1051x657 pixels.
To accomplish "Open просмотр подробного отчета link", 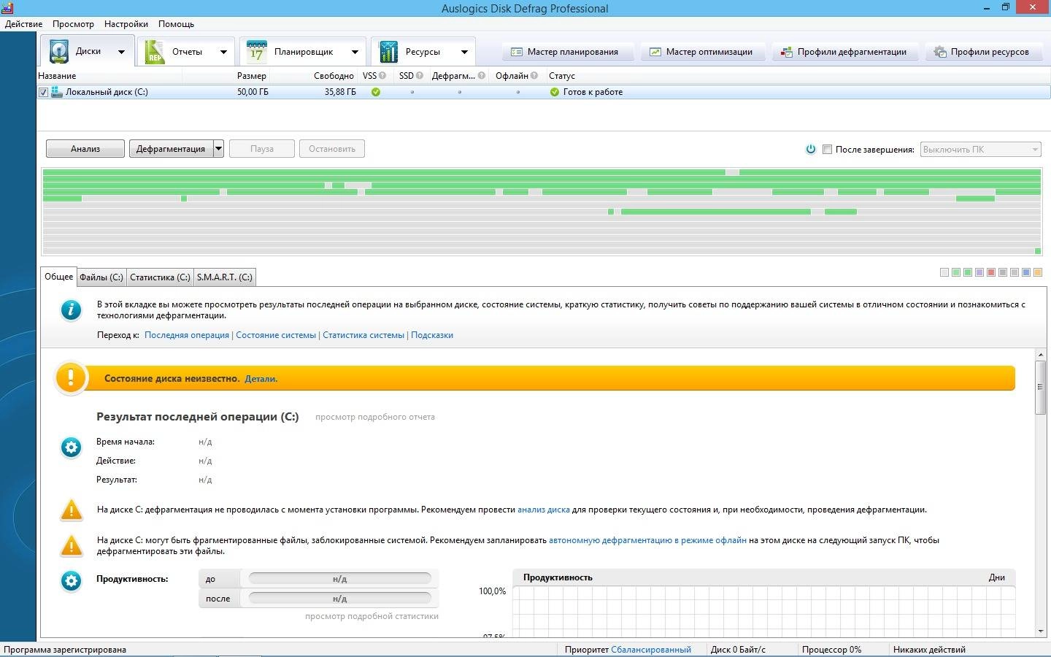I will [x=375, y=417].
